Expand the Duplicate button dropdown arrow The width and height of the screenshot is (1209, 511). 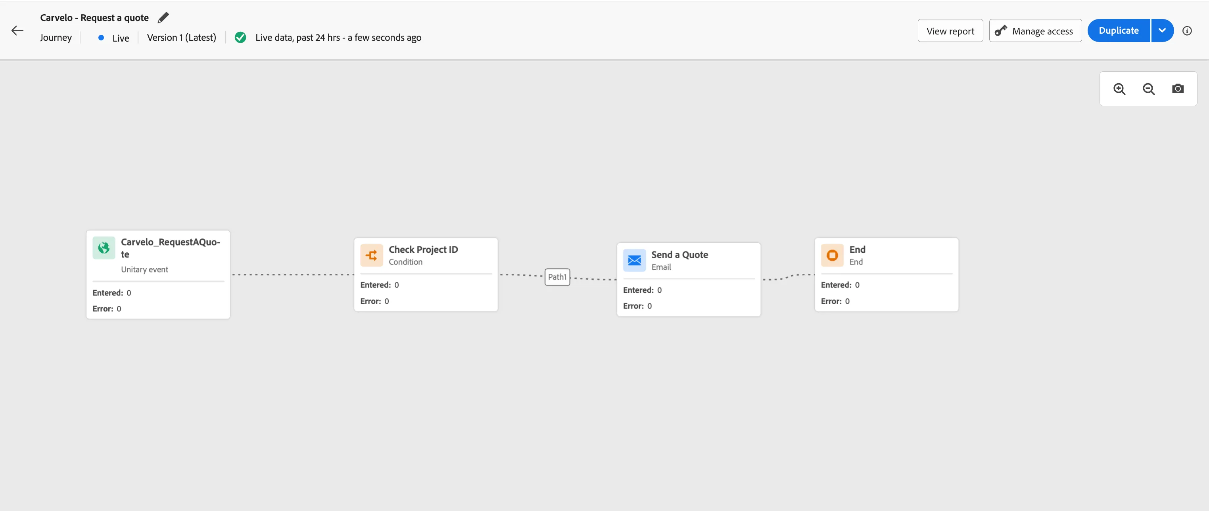point(1162,31)
